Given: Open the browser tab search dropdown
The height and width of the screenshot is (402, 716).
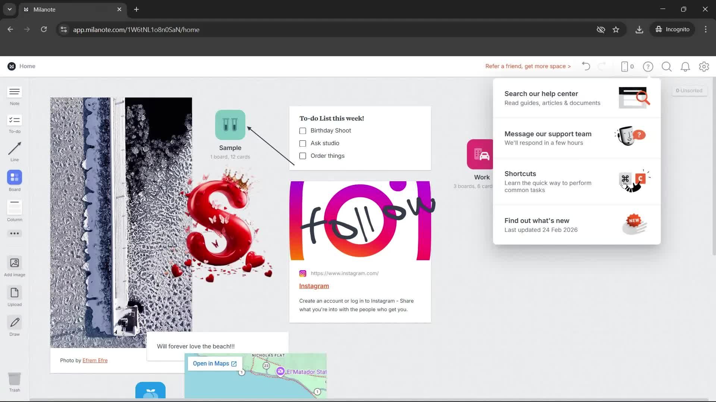Looking at the screenshot, I should click(x=9, y=9).
